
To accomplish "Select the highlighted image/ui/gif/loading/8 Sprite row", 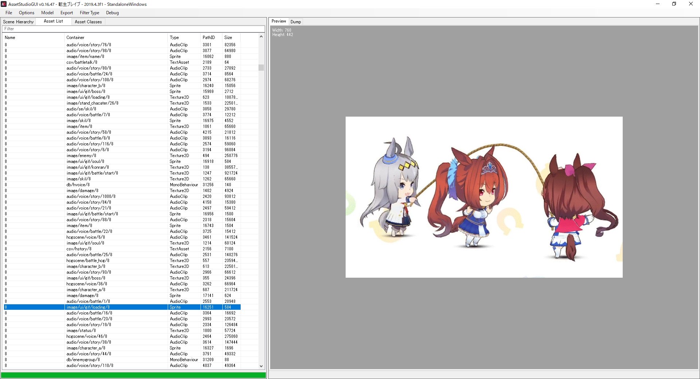I will point(122,307).
